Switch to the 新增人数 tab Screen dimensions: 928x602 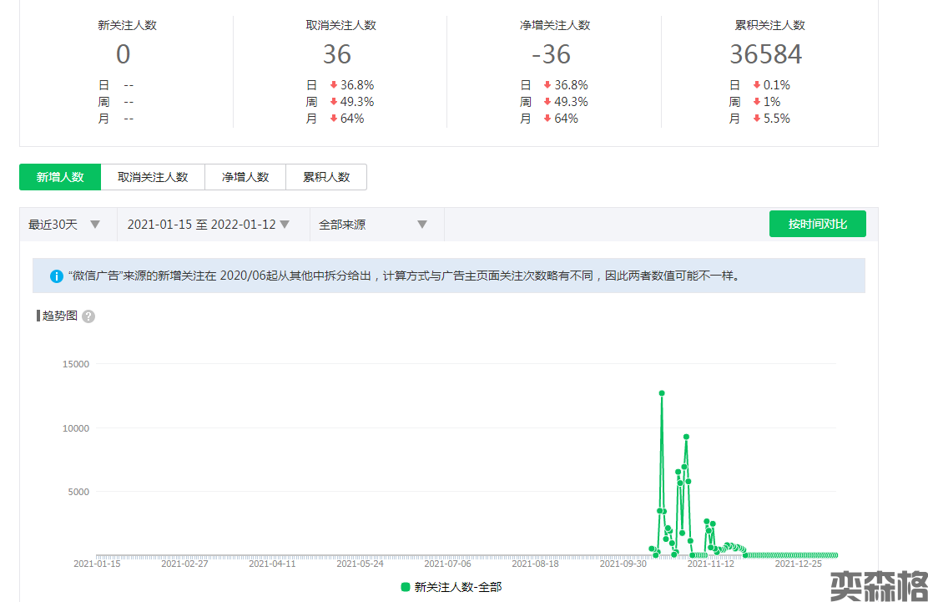[x=60, y=177]
